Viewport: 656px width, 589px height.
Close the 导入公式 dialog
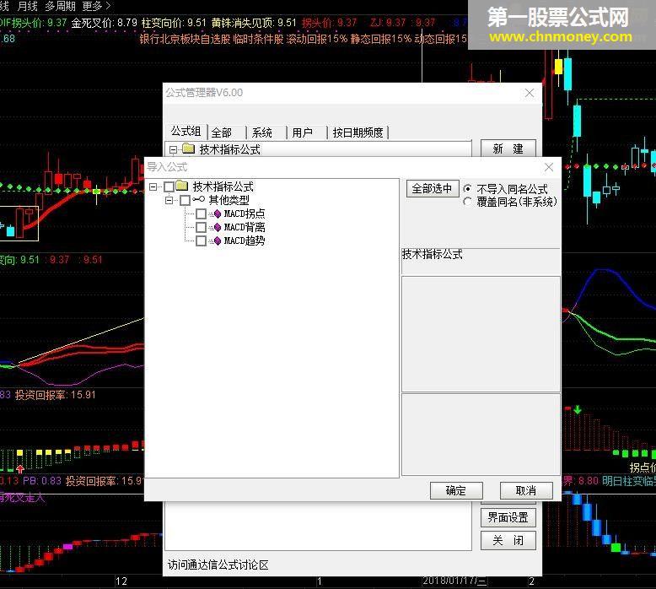(x=549, y=167)
